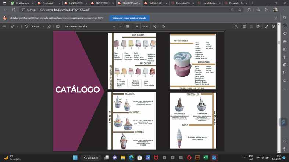Switch to the LANDING PAGE tab
The height and width of the screenshot is (162, 289).
[x=76, y=3]
